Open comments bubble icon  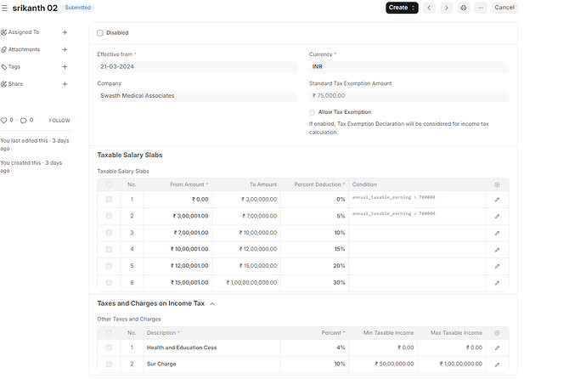[x=23, y=120]
